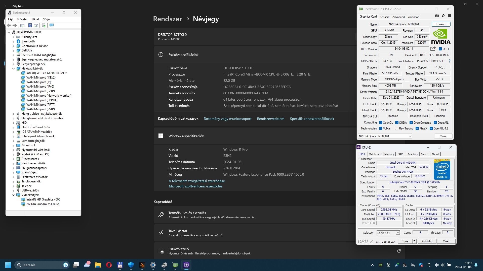
Task: Open the Nézet menu in Device Manager
Action: (35, 19)
